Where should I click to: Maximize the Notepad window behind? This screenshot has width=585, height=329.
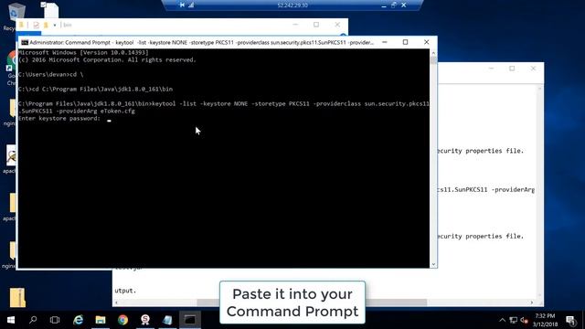click(x=512, y=69)
